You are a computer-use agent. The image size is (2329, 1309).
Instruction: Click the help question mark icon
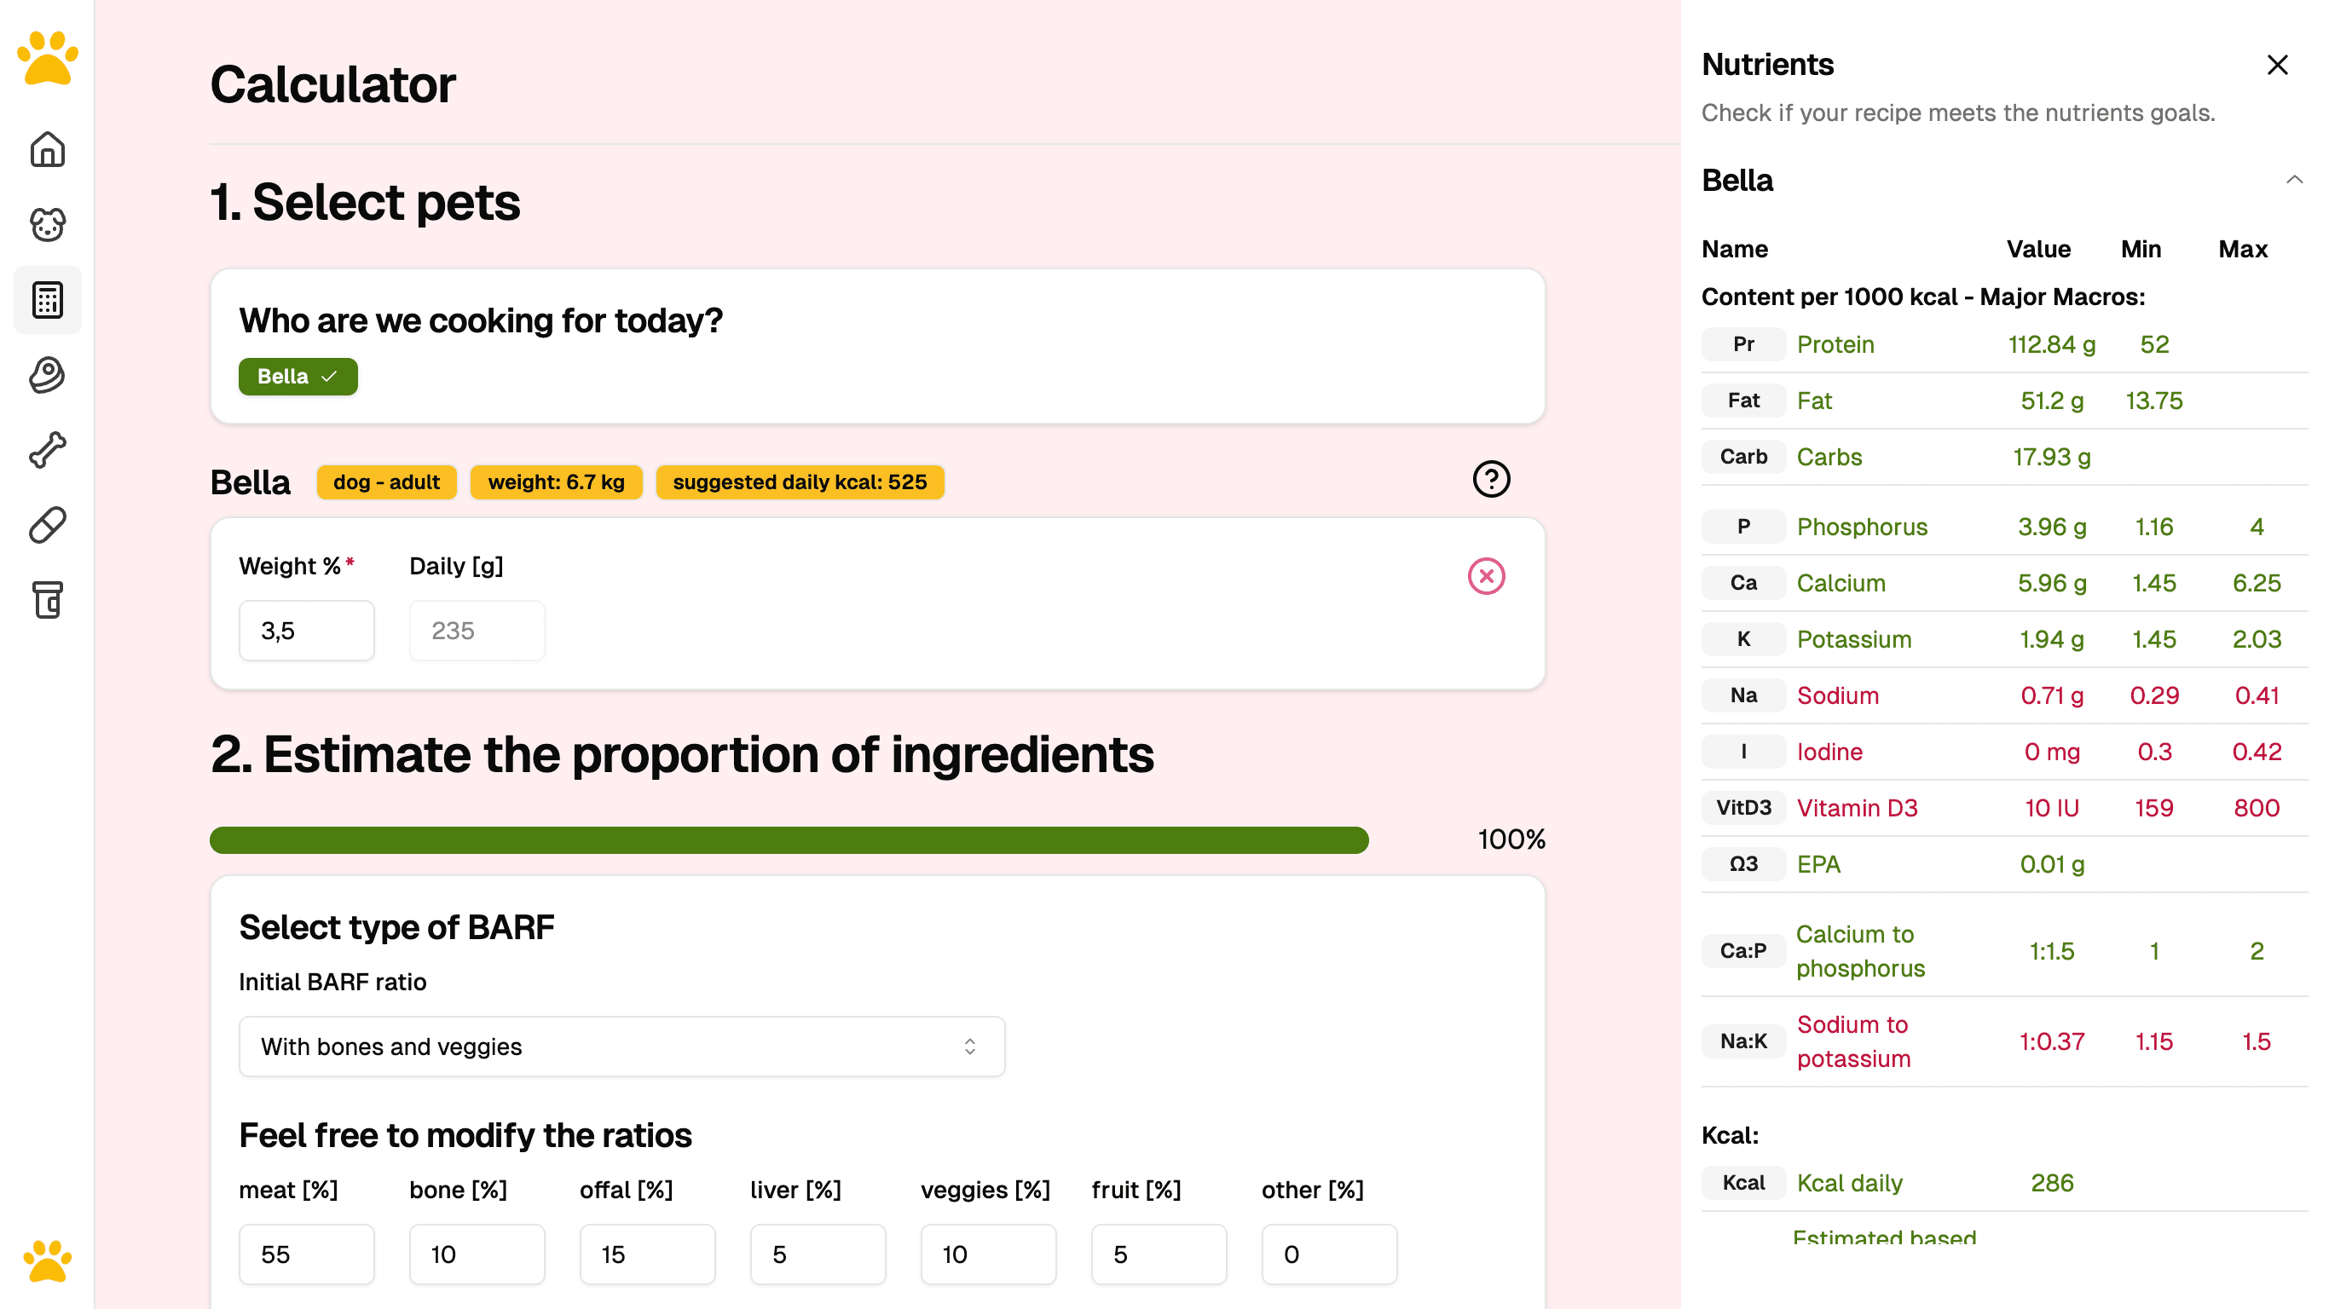[x=1490, y=479]
